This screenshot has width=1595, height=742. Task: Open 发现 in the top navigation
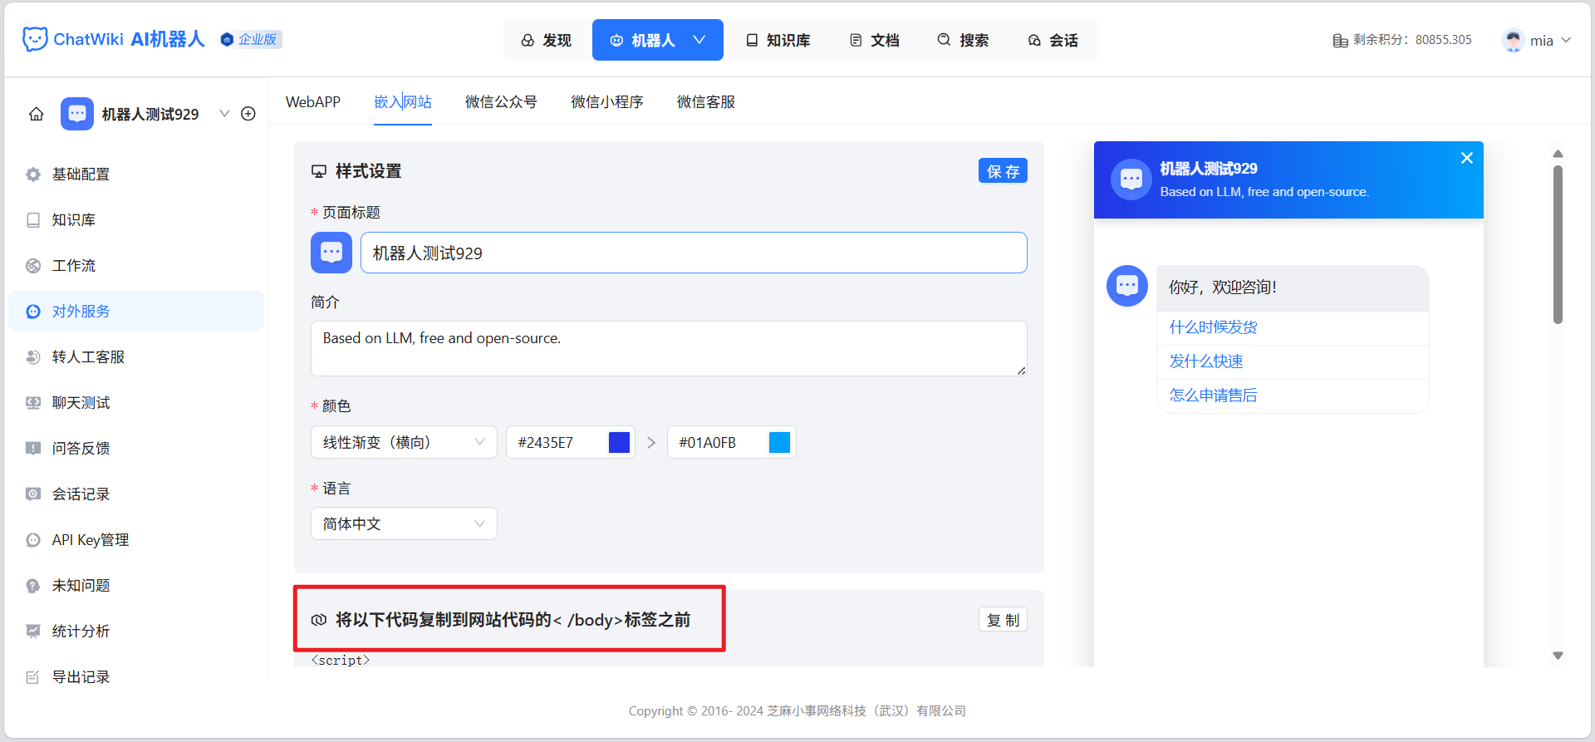547,40
